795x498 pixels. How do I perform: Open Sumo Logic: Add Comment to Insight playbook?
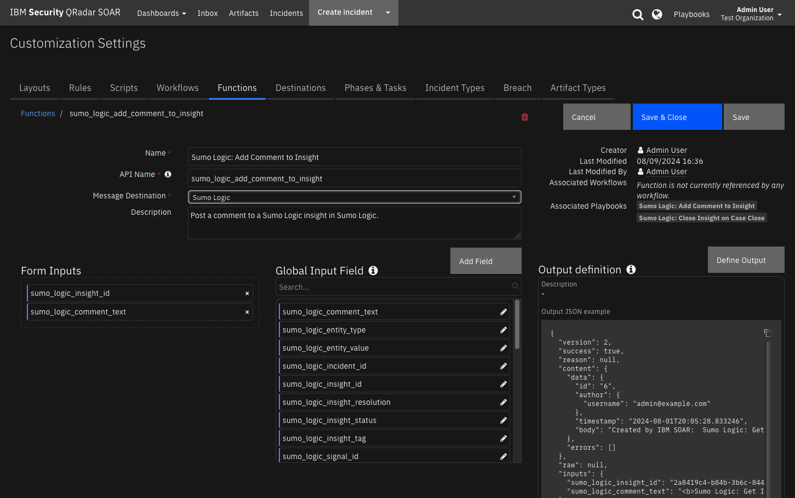697,206
